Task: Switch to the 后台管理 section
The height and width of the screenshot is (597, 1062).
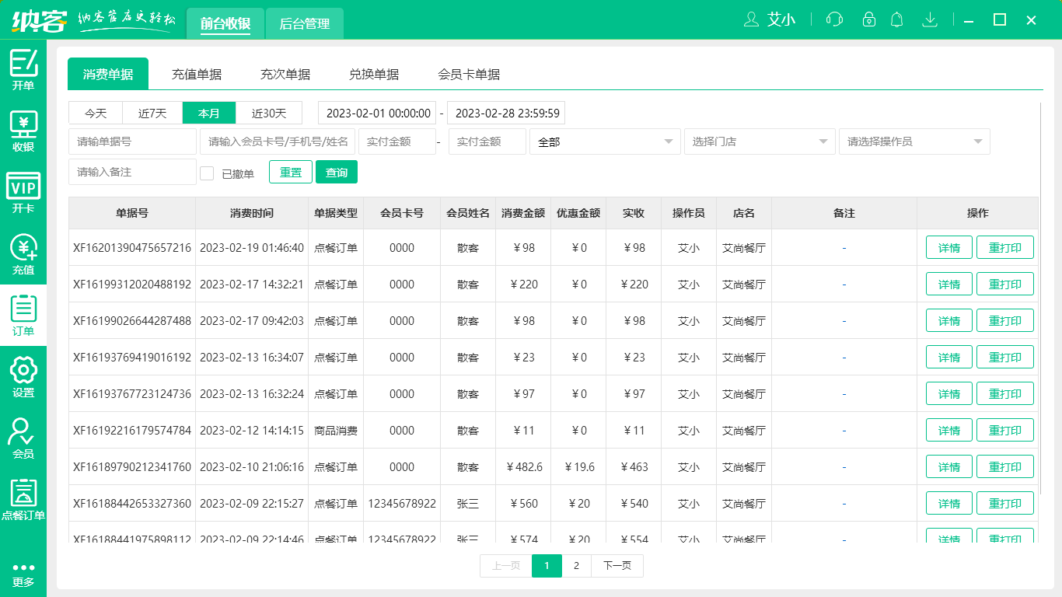Action: (304, 24)
